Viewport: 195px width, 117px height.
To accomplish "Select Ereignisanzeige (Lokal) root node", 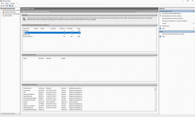I will point(8,9).
